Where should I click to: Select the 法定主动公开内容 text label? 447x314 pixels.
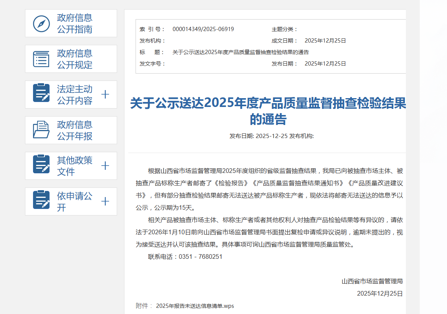(x=74, y=95)
